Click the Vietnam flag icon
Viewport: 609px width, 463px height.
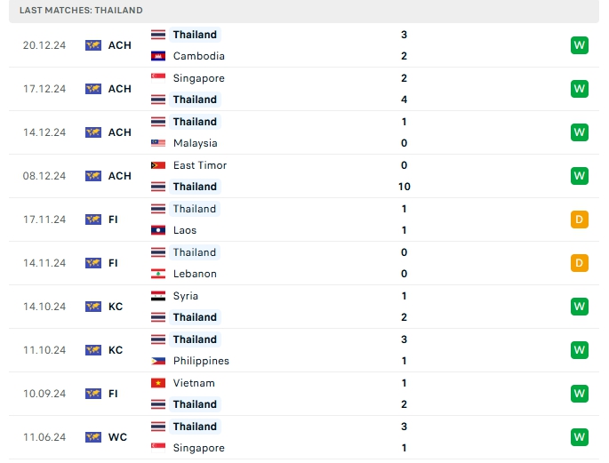pos(158,382)
